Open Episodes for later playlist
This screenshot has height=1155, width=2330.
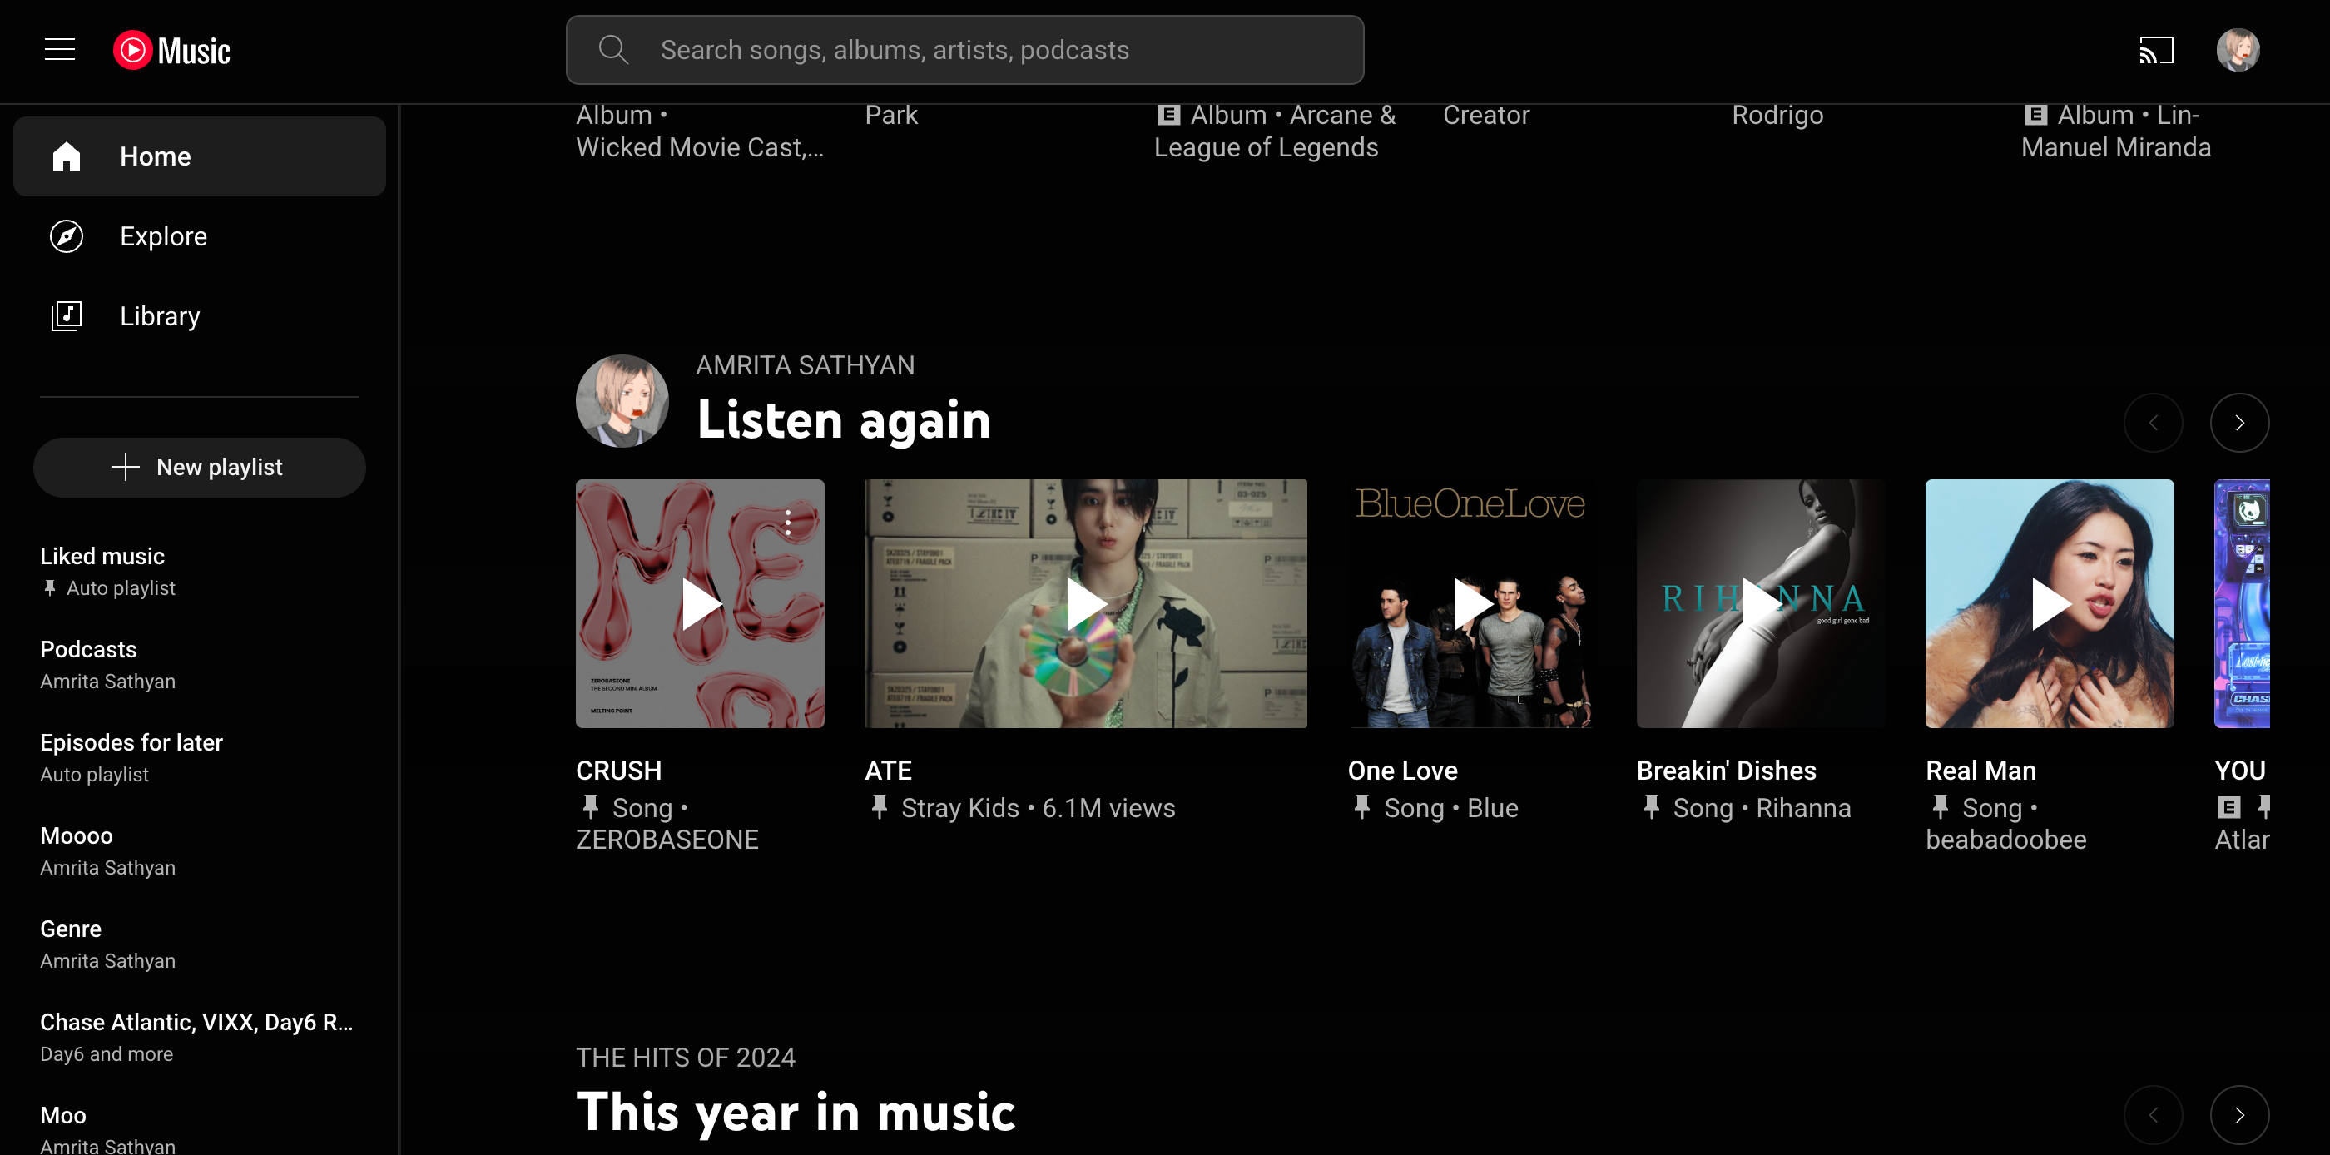199,758
